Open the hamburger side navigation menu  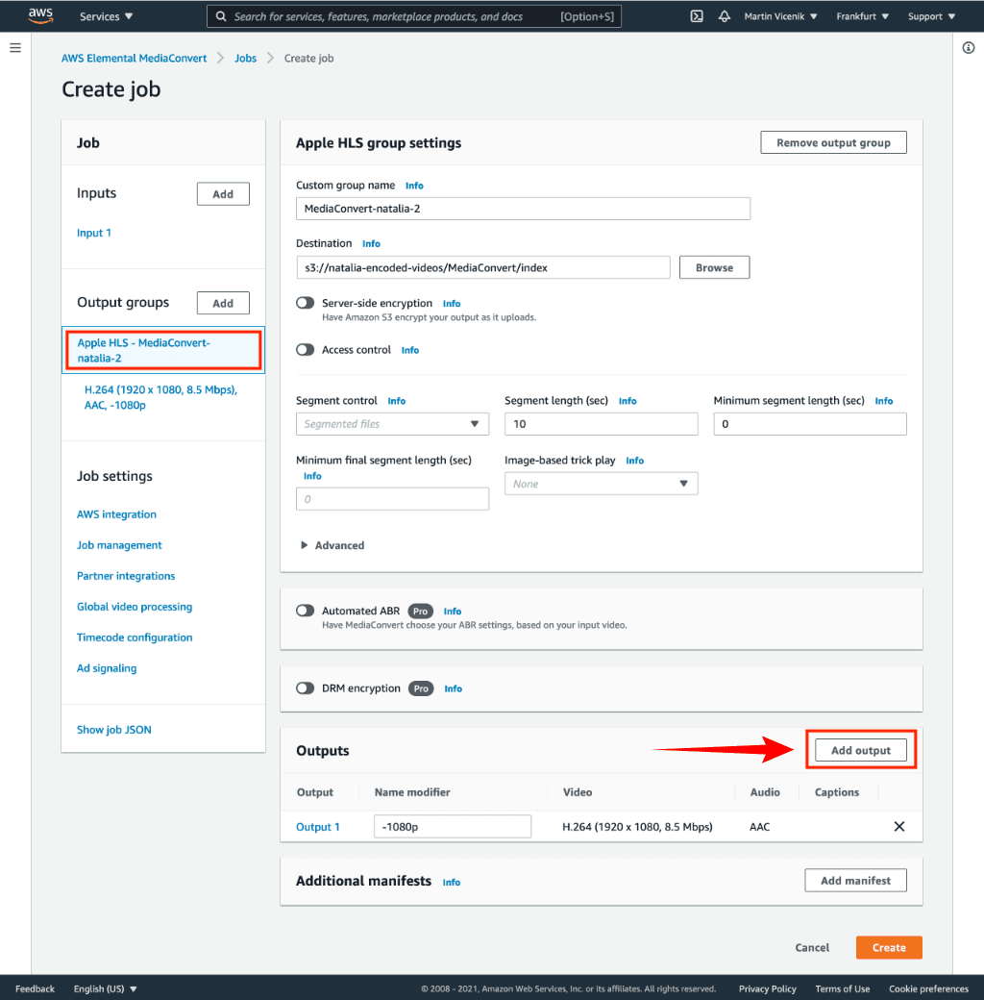[15, 48]
